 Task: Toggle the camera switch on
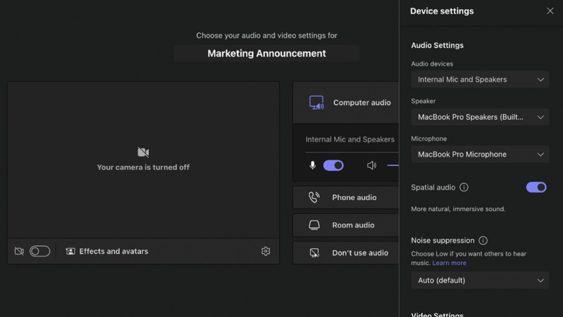(x=40, y=251)
